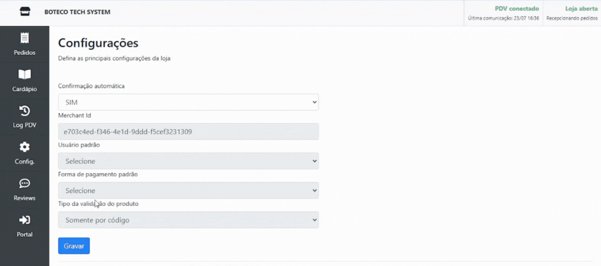Open Forma de pagamento padrão dropdown
Viewport: 601px width, 266px height.
click(188, 191)
